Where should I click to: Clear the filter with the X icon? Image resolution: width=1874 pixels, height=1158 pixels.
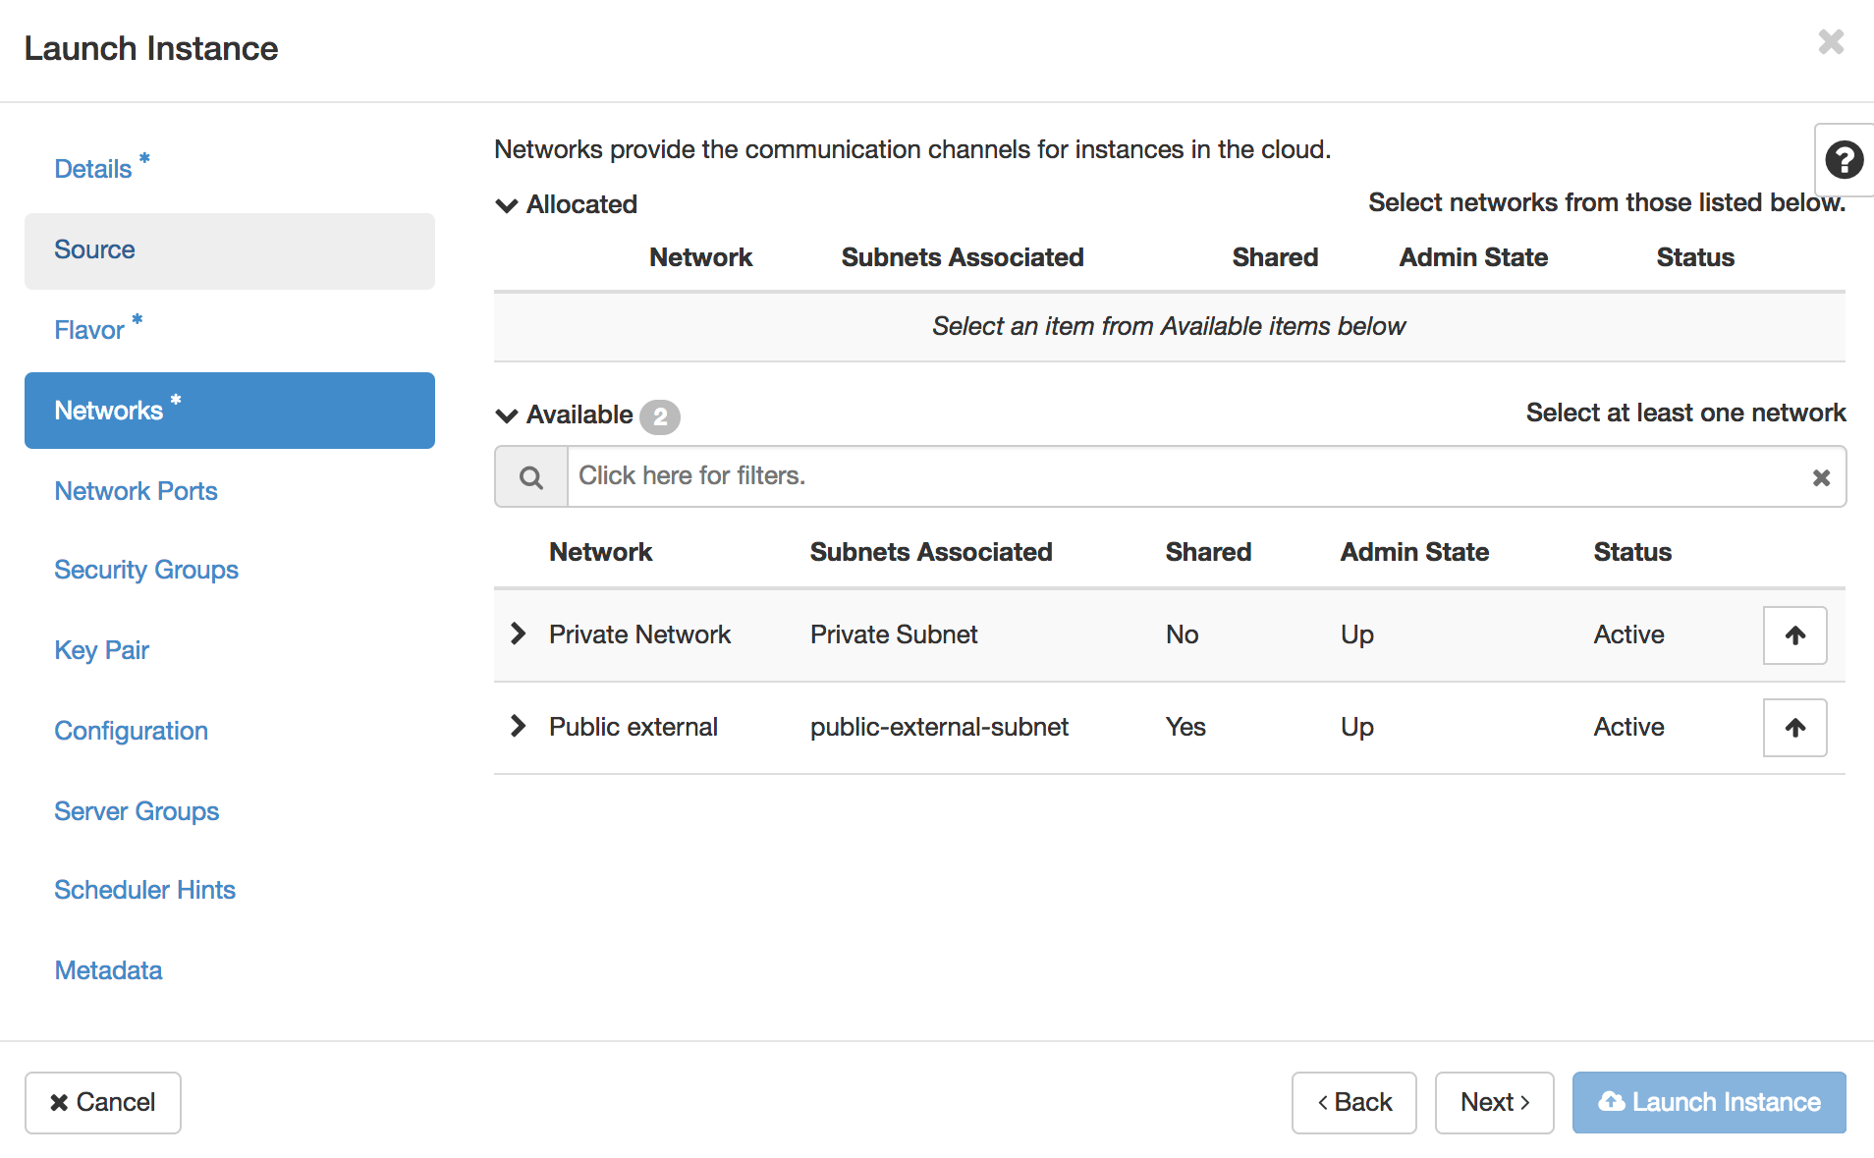click(x=1821, y=476)
